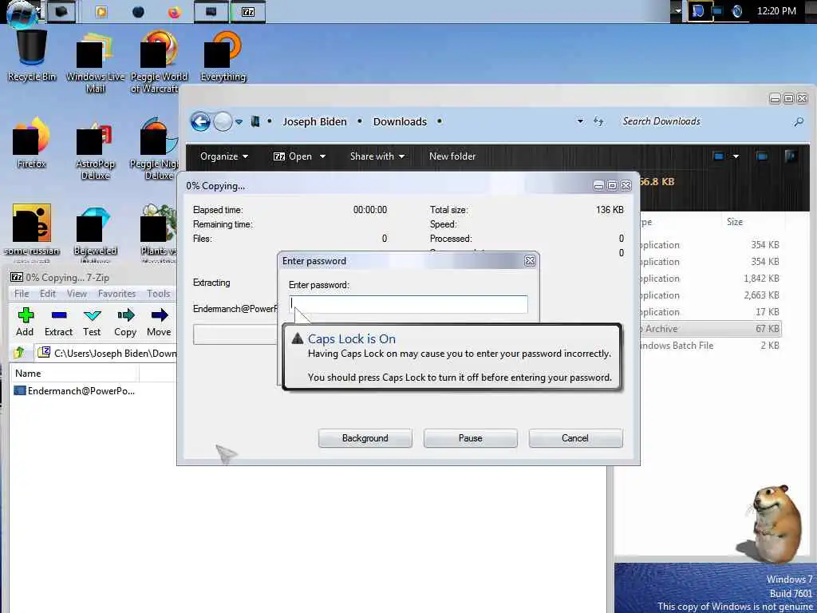Toggle the preview pane icon in Explorer

(x=761, y=156)
